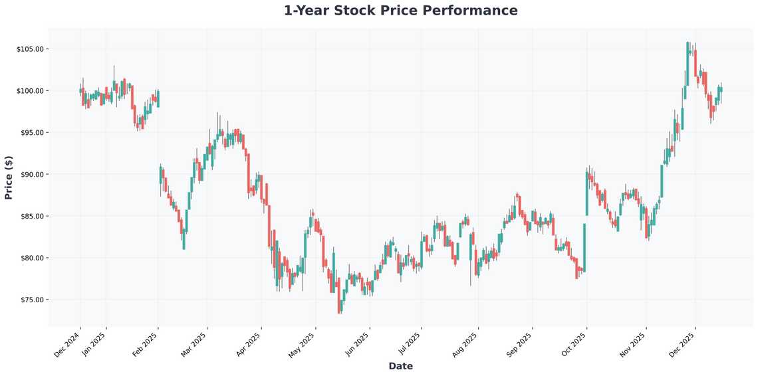Viewport: 758px width, 376px height.
Task: Click the $95.00 y-axis tick
Action: (31, 133)
